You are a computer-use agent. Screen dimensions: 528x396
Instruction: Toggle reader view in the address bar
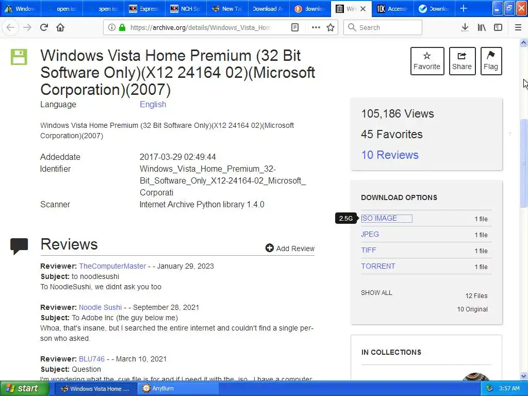pyautogui.click(x=295, y=28)
